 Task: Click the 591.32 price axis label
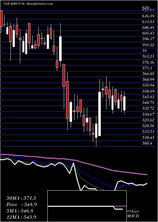pos(148,45)
